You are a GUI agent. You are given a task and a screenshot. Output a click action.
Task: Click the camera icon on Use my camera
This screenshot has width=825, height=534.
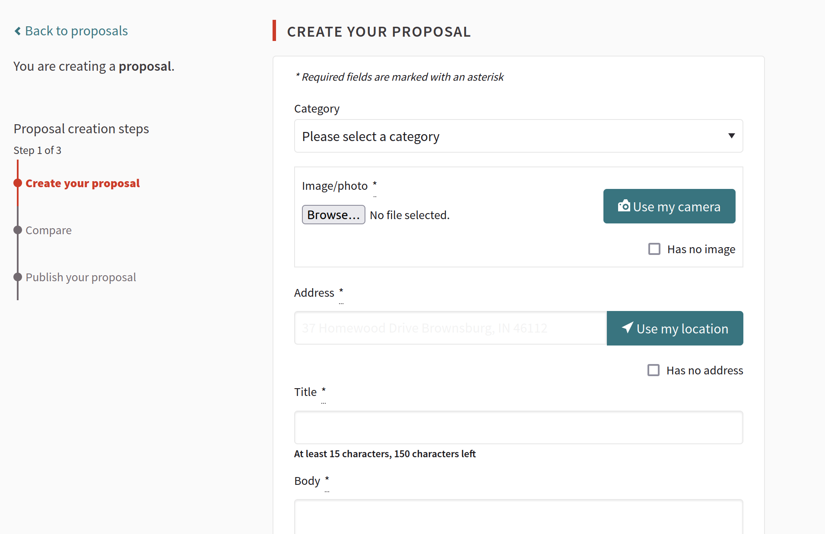[624, 206]
